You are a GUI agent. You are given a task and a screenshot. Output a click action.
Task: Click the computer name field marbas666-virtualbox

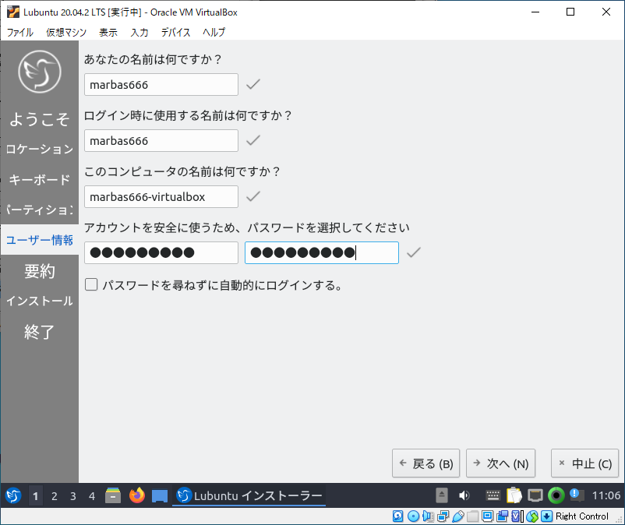pyautogui.click(x=161, y=197)
